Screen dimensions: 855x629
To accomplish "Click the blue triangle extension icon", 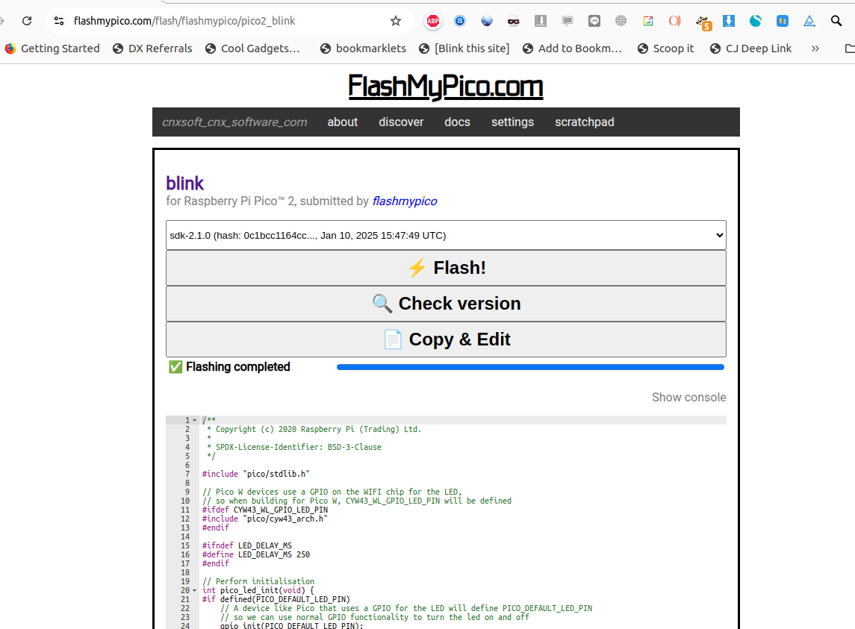I will click(809, 21).
